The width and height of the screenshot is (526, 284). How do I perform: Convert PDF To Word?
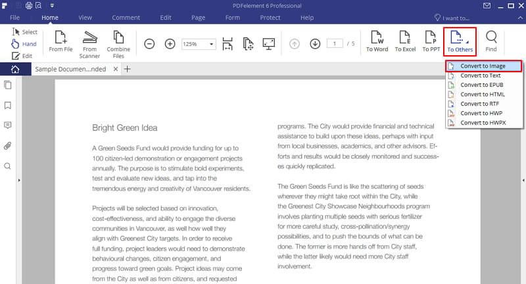377,41
